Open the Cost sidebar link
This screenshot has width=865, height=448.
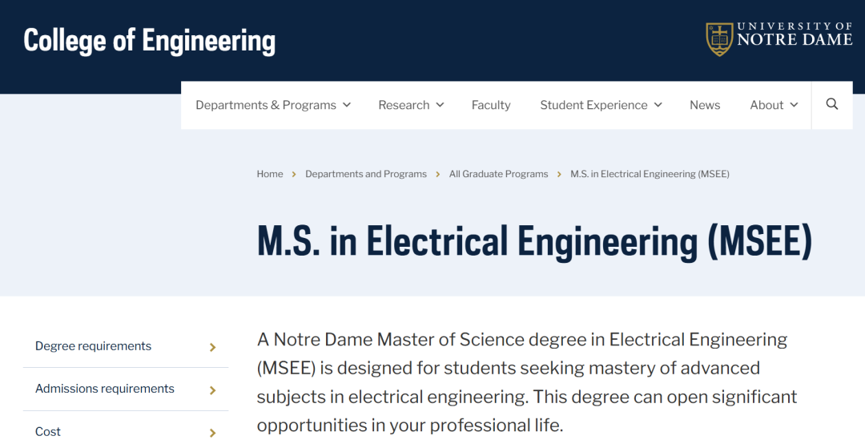[48, 431]
